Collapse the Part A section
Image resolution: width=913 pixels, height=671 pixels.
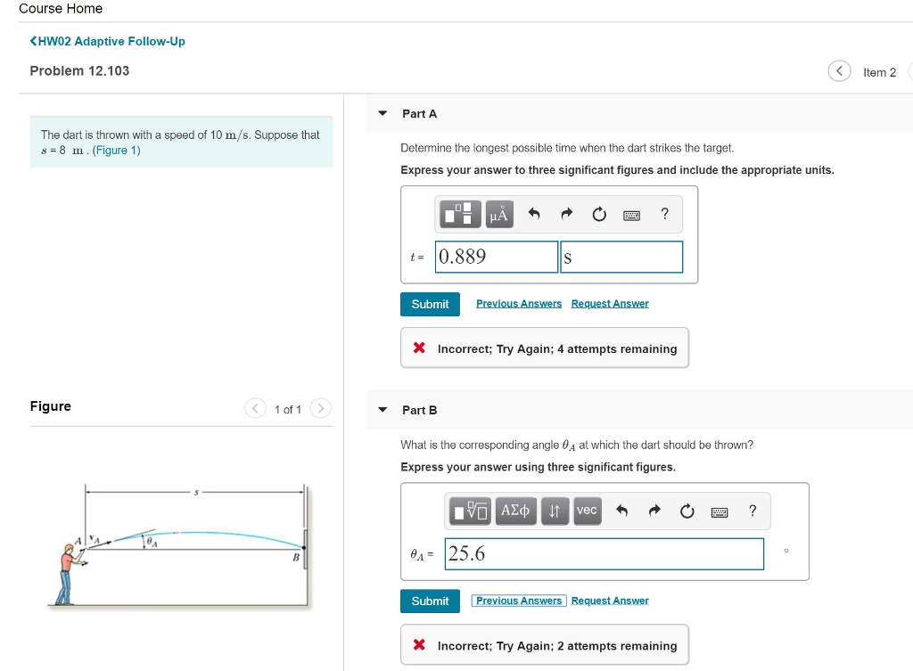click(x=382, y=113)
